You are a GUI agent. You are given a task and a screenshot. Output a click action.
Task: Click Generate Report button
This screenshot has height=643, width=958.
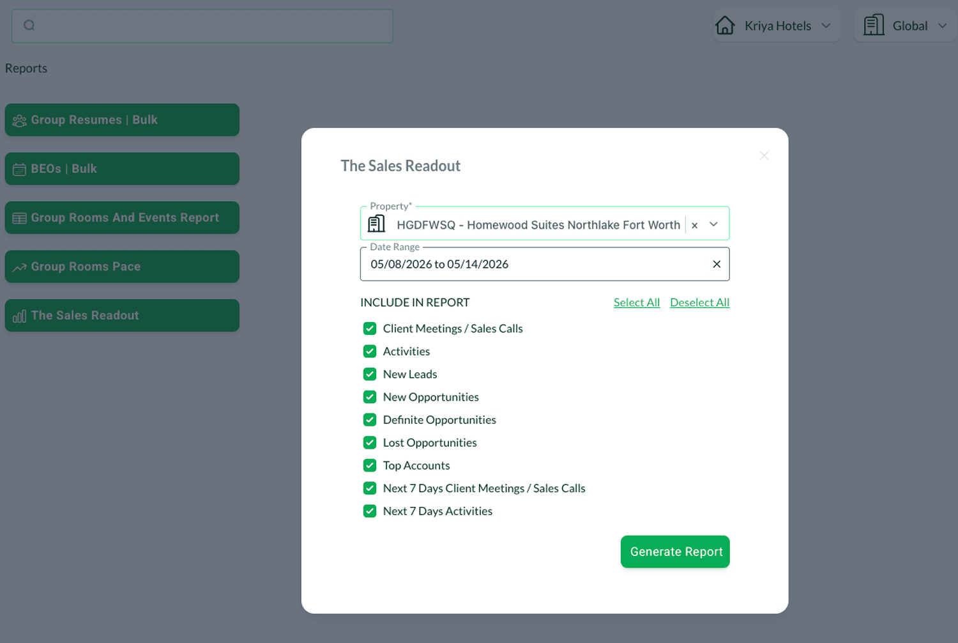[x=675, y=552]
